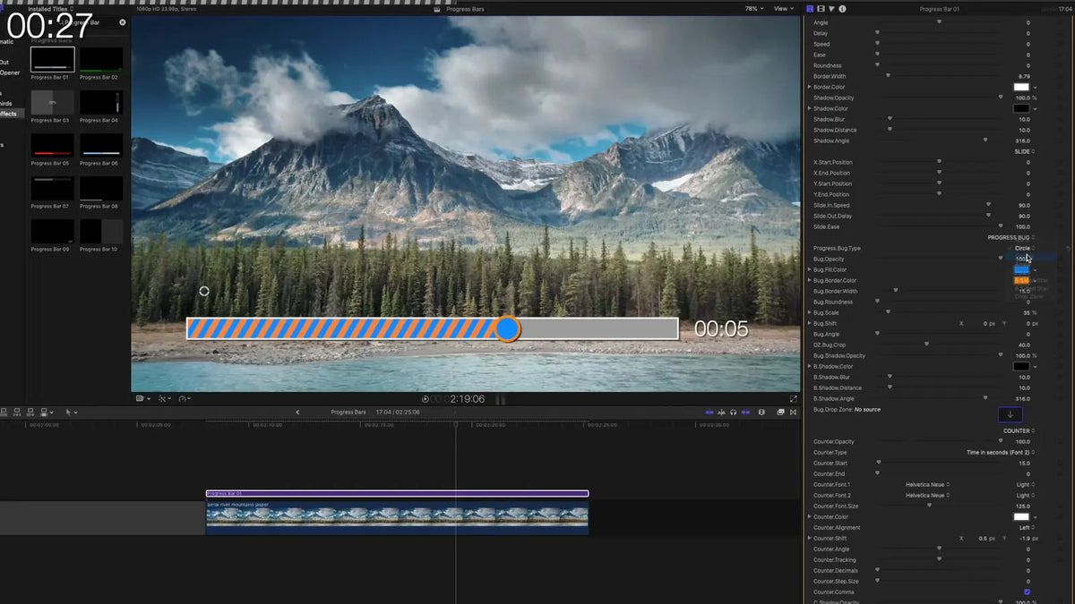Click the Border.Color white swatch
This screenshot has height=604, width=1075.
pos(1021,87)
